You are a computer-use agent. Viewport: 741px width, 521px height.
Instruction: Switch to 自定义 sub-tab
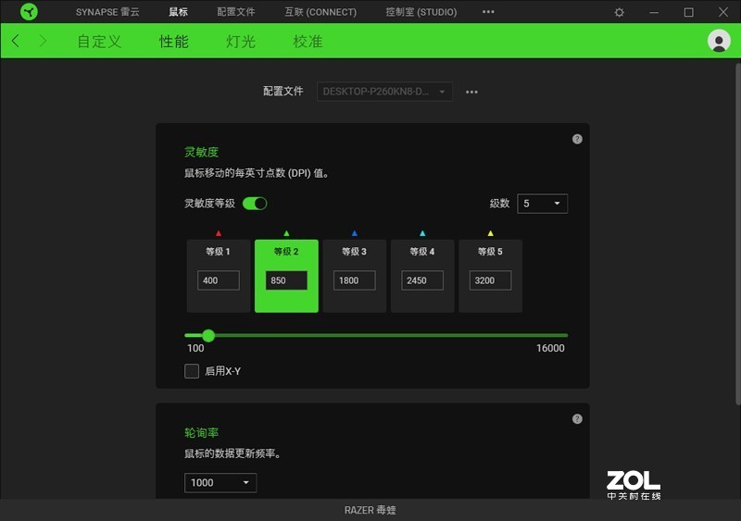click(x=99, y=41)
